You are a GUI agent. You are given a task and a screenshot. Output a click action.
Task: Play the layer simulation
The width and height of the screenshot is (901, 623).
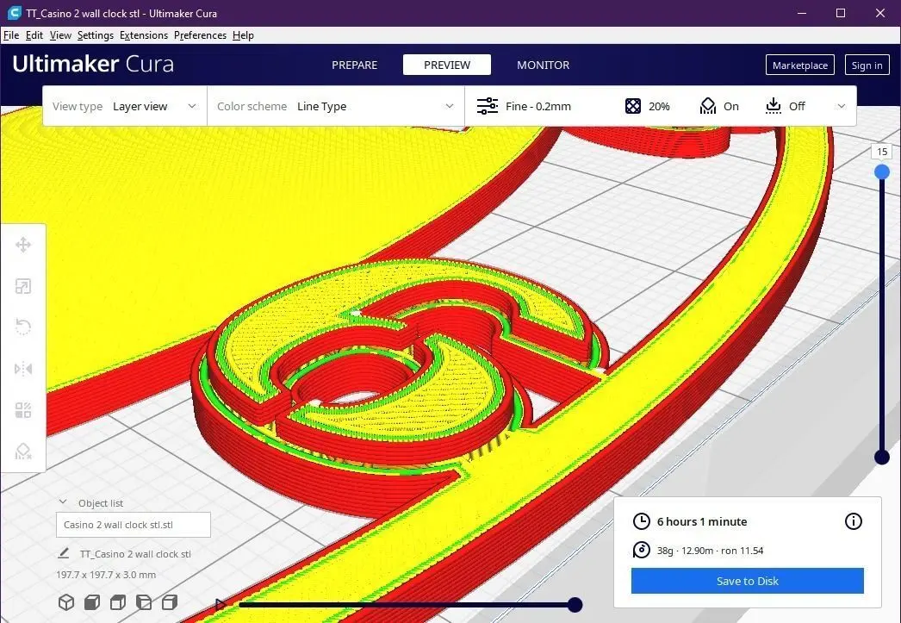tap(221, 604)
